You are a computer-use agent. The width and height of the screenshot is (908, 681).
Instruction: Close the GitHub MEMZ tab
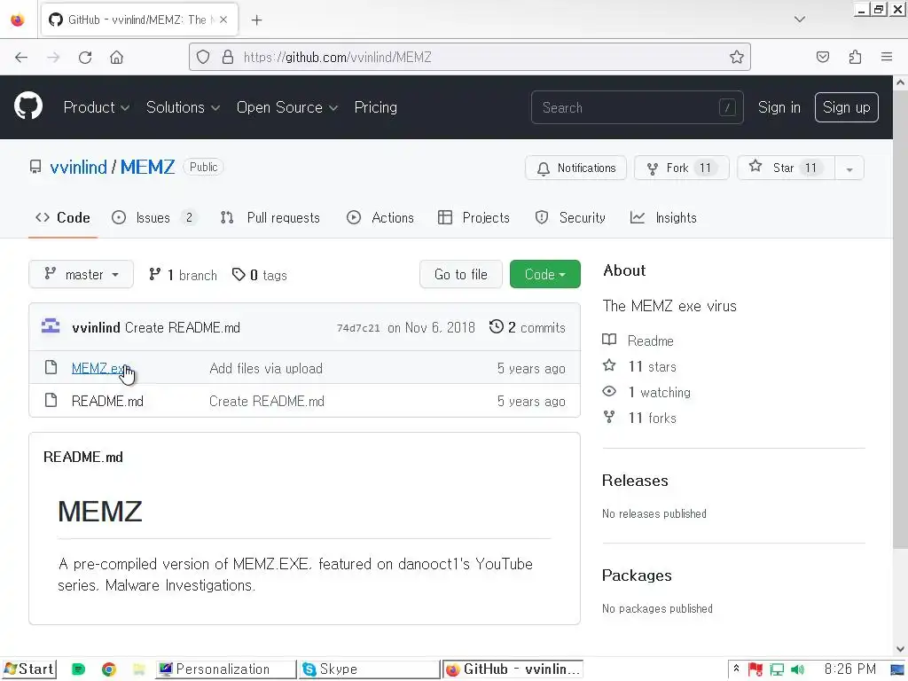pyautogui.click(x=223, y=20)
